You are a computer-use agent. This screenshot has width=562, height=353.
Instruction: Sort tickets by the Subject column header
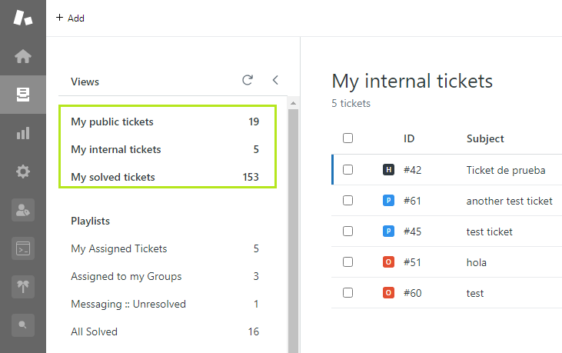click(485, 138)
